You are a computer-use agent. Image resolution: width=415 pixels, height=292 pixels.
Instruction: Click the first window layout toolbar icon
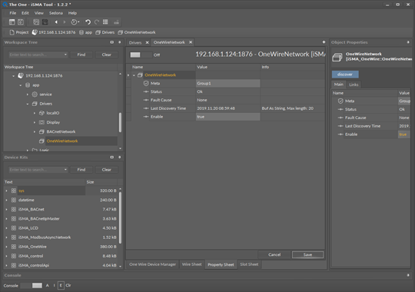pos(12,22)
